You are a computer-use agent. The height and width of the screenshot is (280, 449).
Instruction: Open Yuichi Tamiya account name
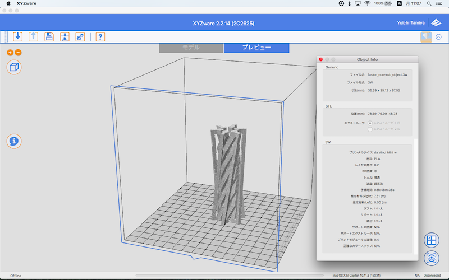click(x=411, y=23)
